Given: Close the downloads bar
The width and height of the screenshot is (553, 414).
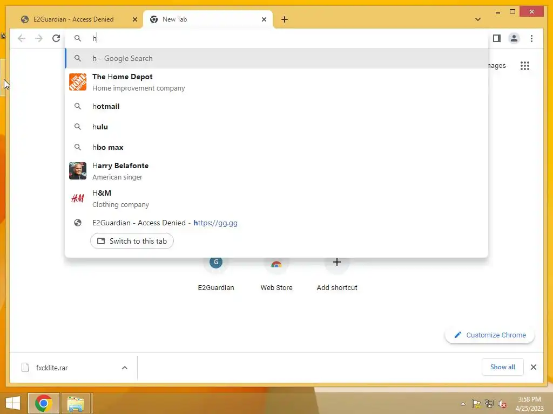Looking at the screenshot, I should pos(533,367).
